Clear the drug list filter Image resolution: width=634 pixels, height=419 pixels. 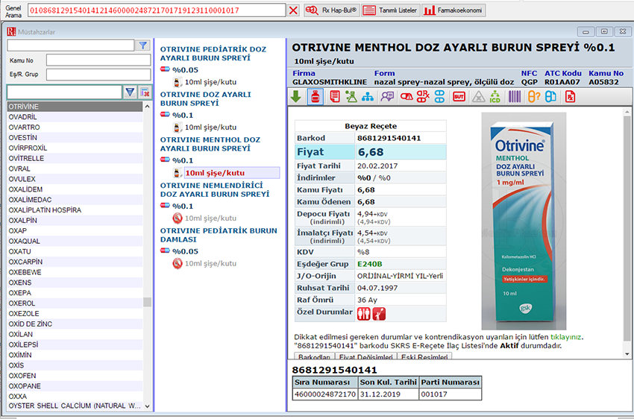145,92
